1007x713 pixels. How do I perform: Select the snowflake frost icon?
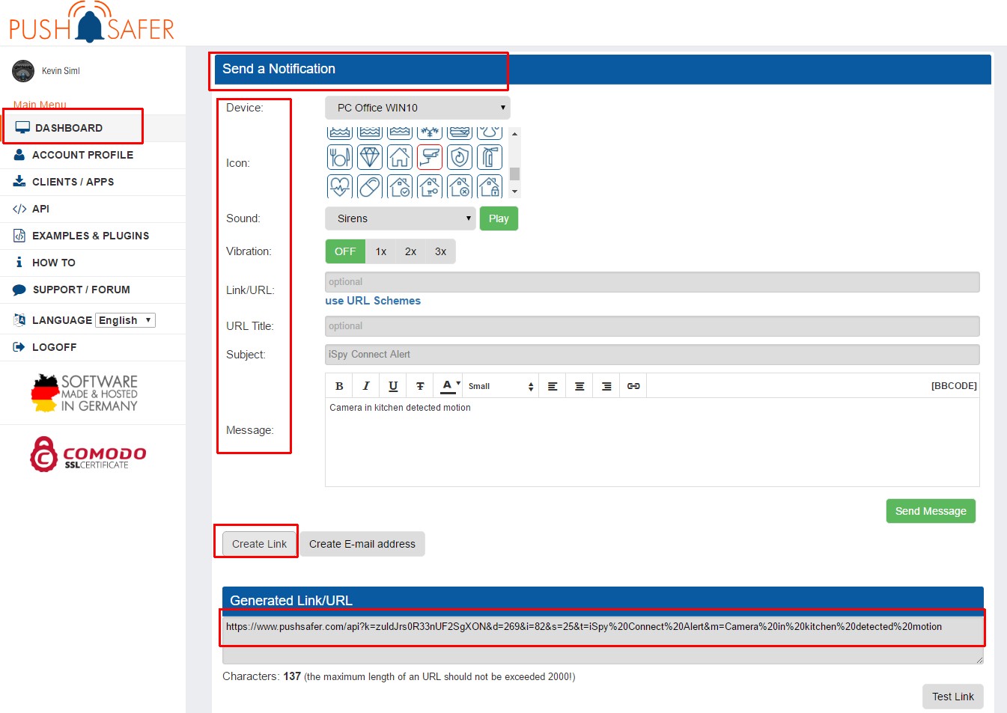click(x=430, y=133)
